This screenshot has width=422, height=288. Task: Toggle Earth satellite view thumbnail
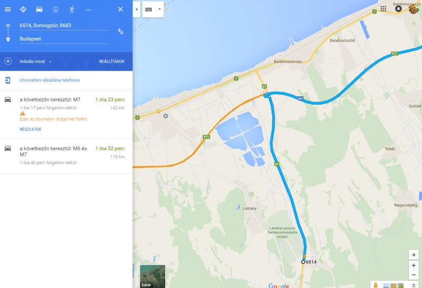point(152,276)
